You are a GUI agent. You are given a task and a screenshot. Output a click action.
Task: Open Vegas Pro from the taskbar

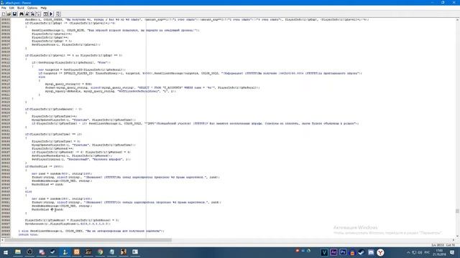coord(324,252)
